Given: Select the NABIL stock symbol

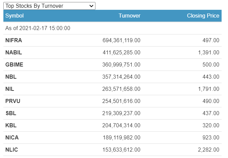Looking at the screenshot, I should [x=13, y=52].
